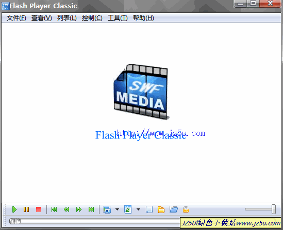The image size is (283, 230).
Task: Open the 文件(F) menu
Action: coord(16,18)
